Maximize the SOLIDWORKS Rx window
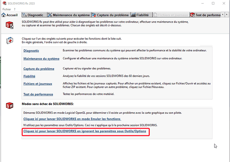Screen dimensions: 230x162 tap(213, 3)
